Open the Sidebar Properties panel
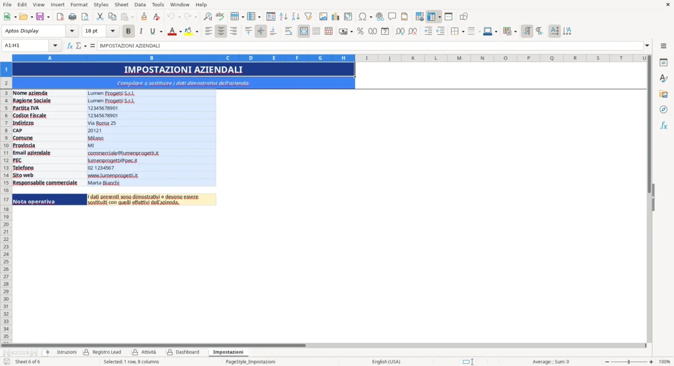 [663, 63]
